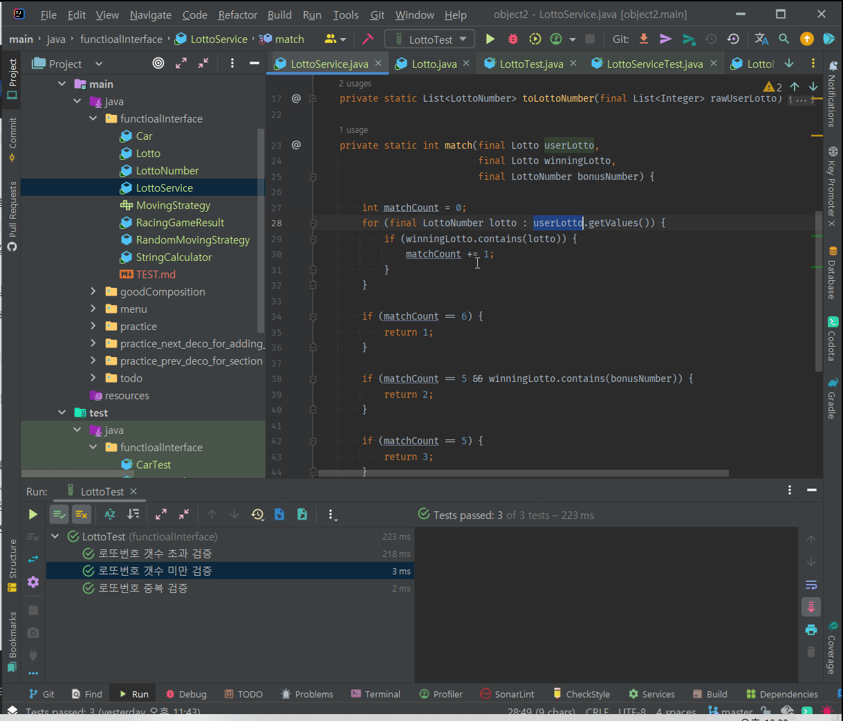The image size is (843, 721).
Task: Run LottoTest from the top toolbar
Action: coord(490,39)
